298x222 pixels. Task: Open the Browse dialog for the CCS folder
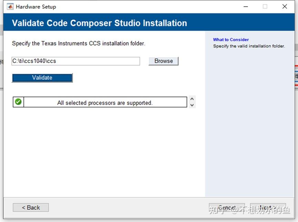(163, 61)
